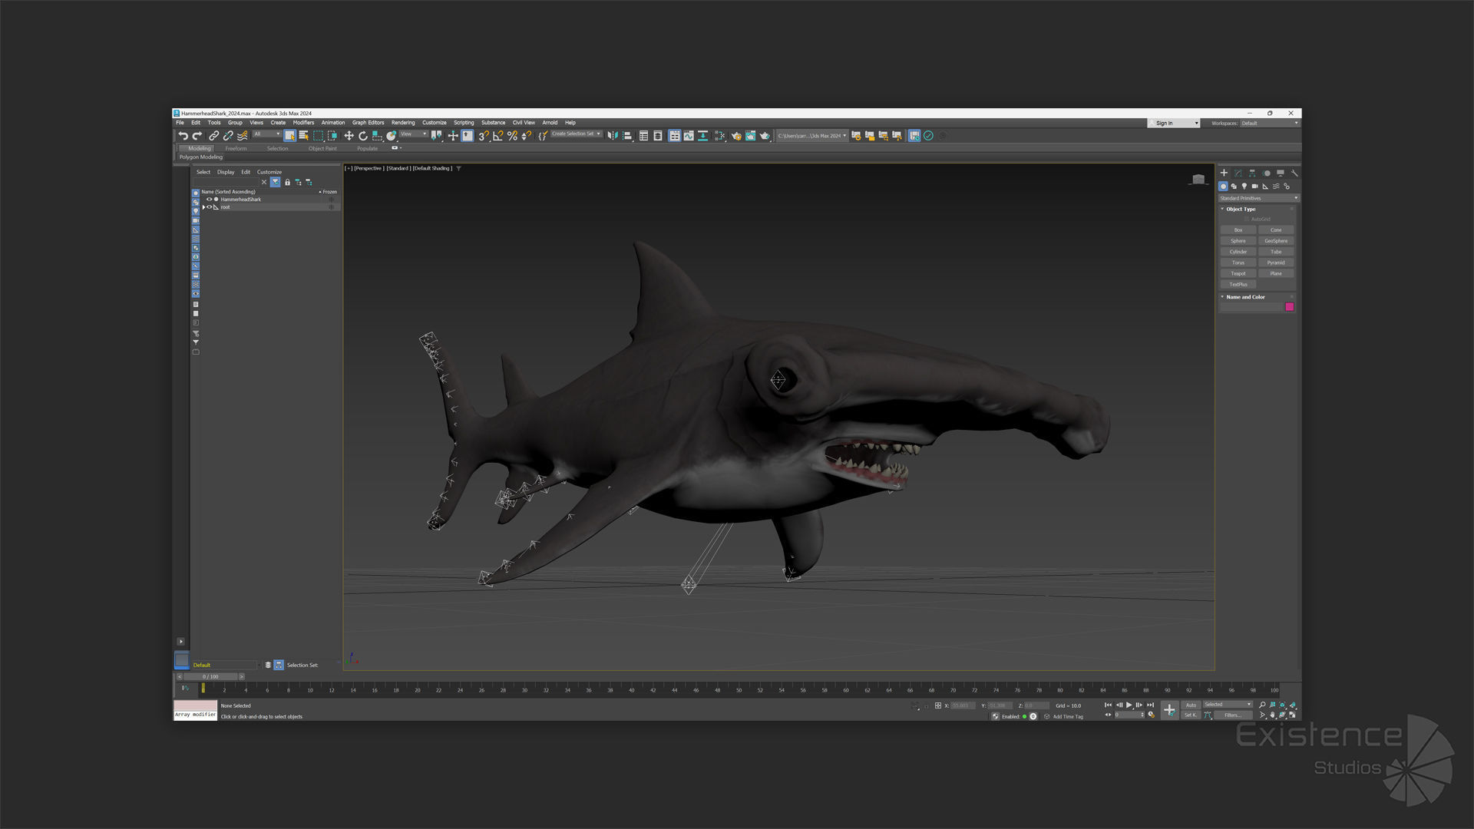Toggle visibility eye of root object
Viewport: 1474px width, 829px height.
pos(209,207)
